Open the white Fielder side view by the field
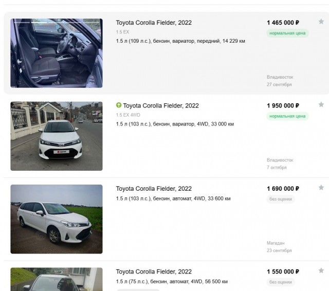Viewport: 329px width, 291px height. 57,219
